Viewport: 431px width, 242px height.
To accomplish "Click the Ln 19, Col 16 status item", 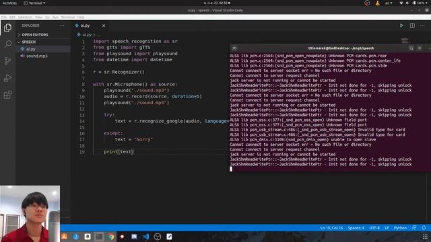I will pos(331,228).
